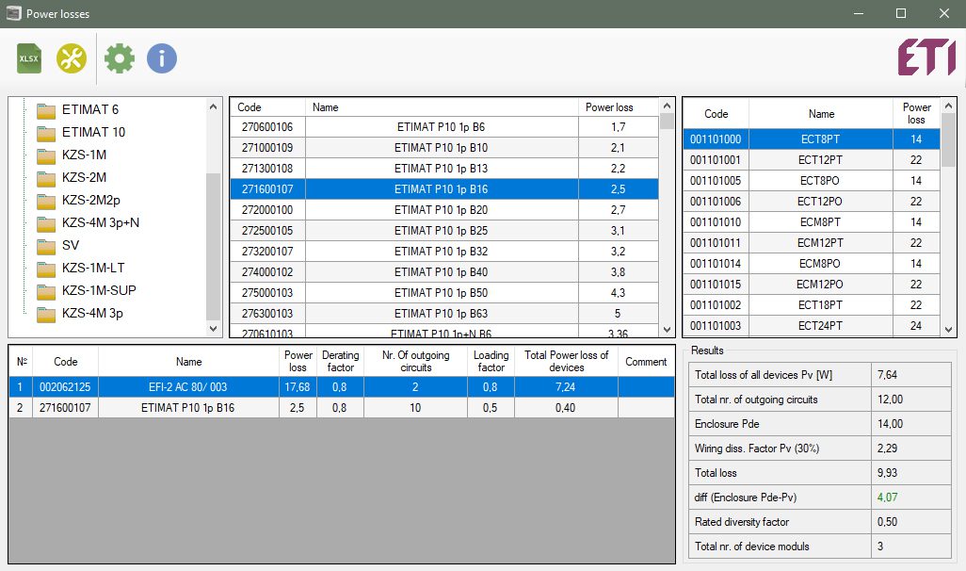Select the ETIMAT P10 1p B16 row in selected devices

click(187, 407)
